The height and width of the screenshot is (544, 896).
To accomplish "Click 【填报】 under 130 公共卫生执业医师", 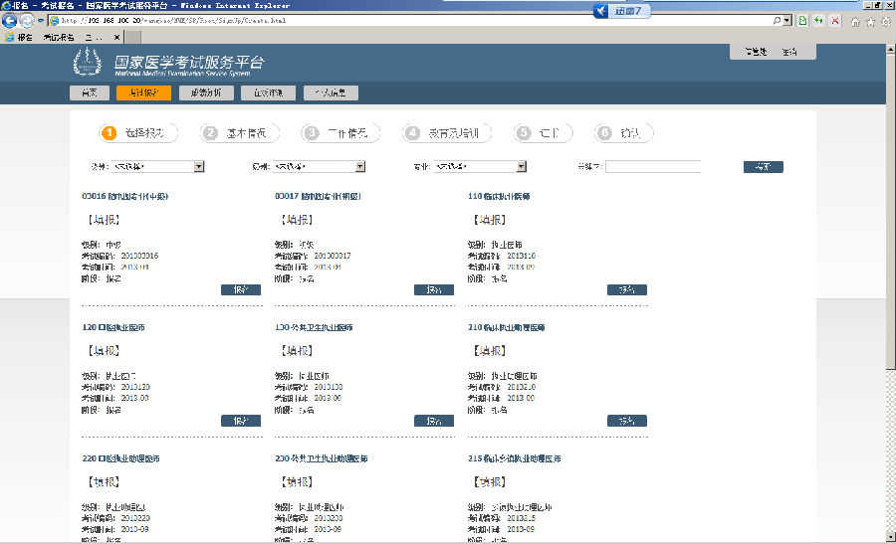I will click(297, 351).
